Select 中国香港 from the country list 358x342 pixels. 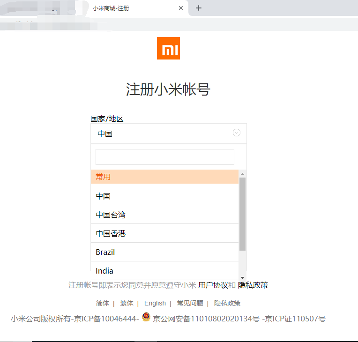click(164, 233)
